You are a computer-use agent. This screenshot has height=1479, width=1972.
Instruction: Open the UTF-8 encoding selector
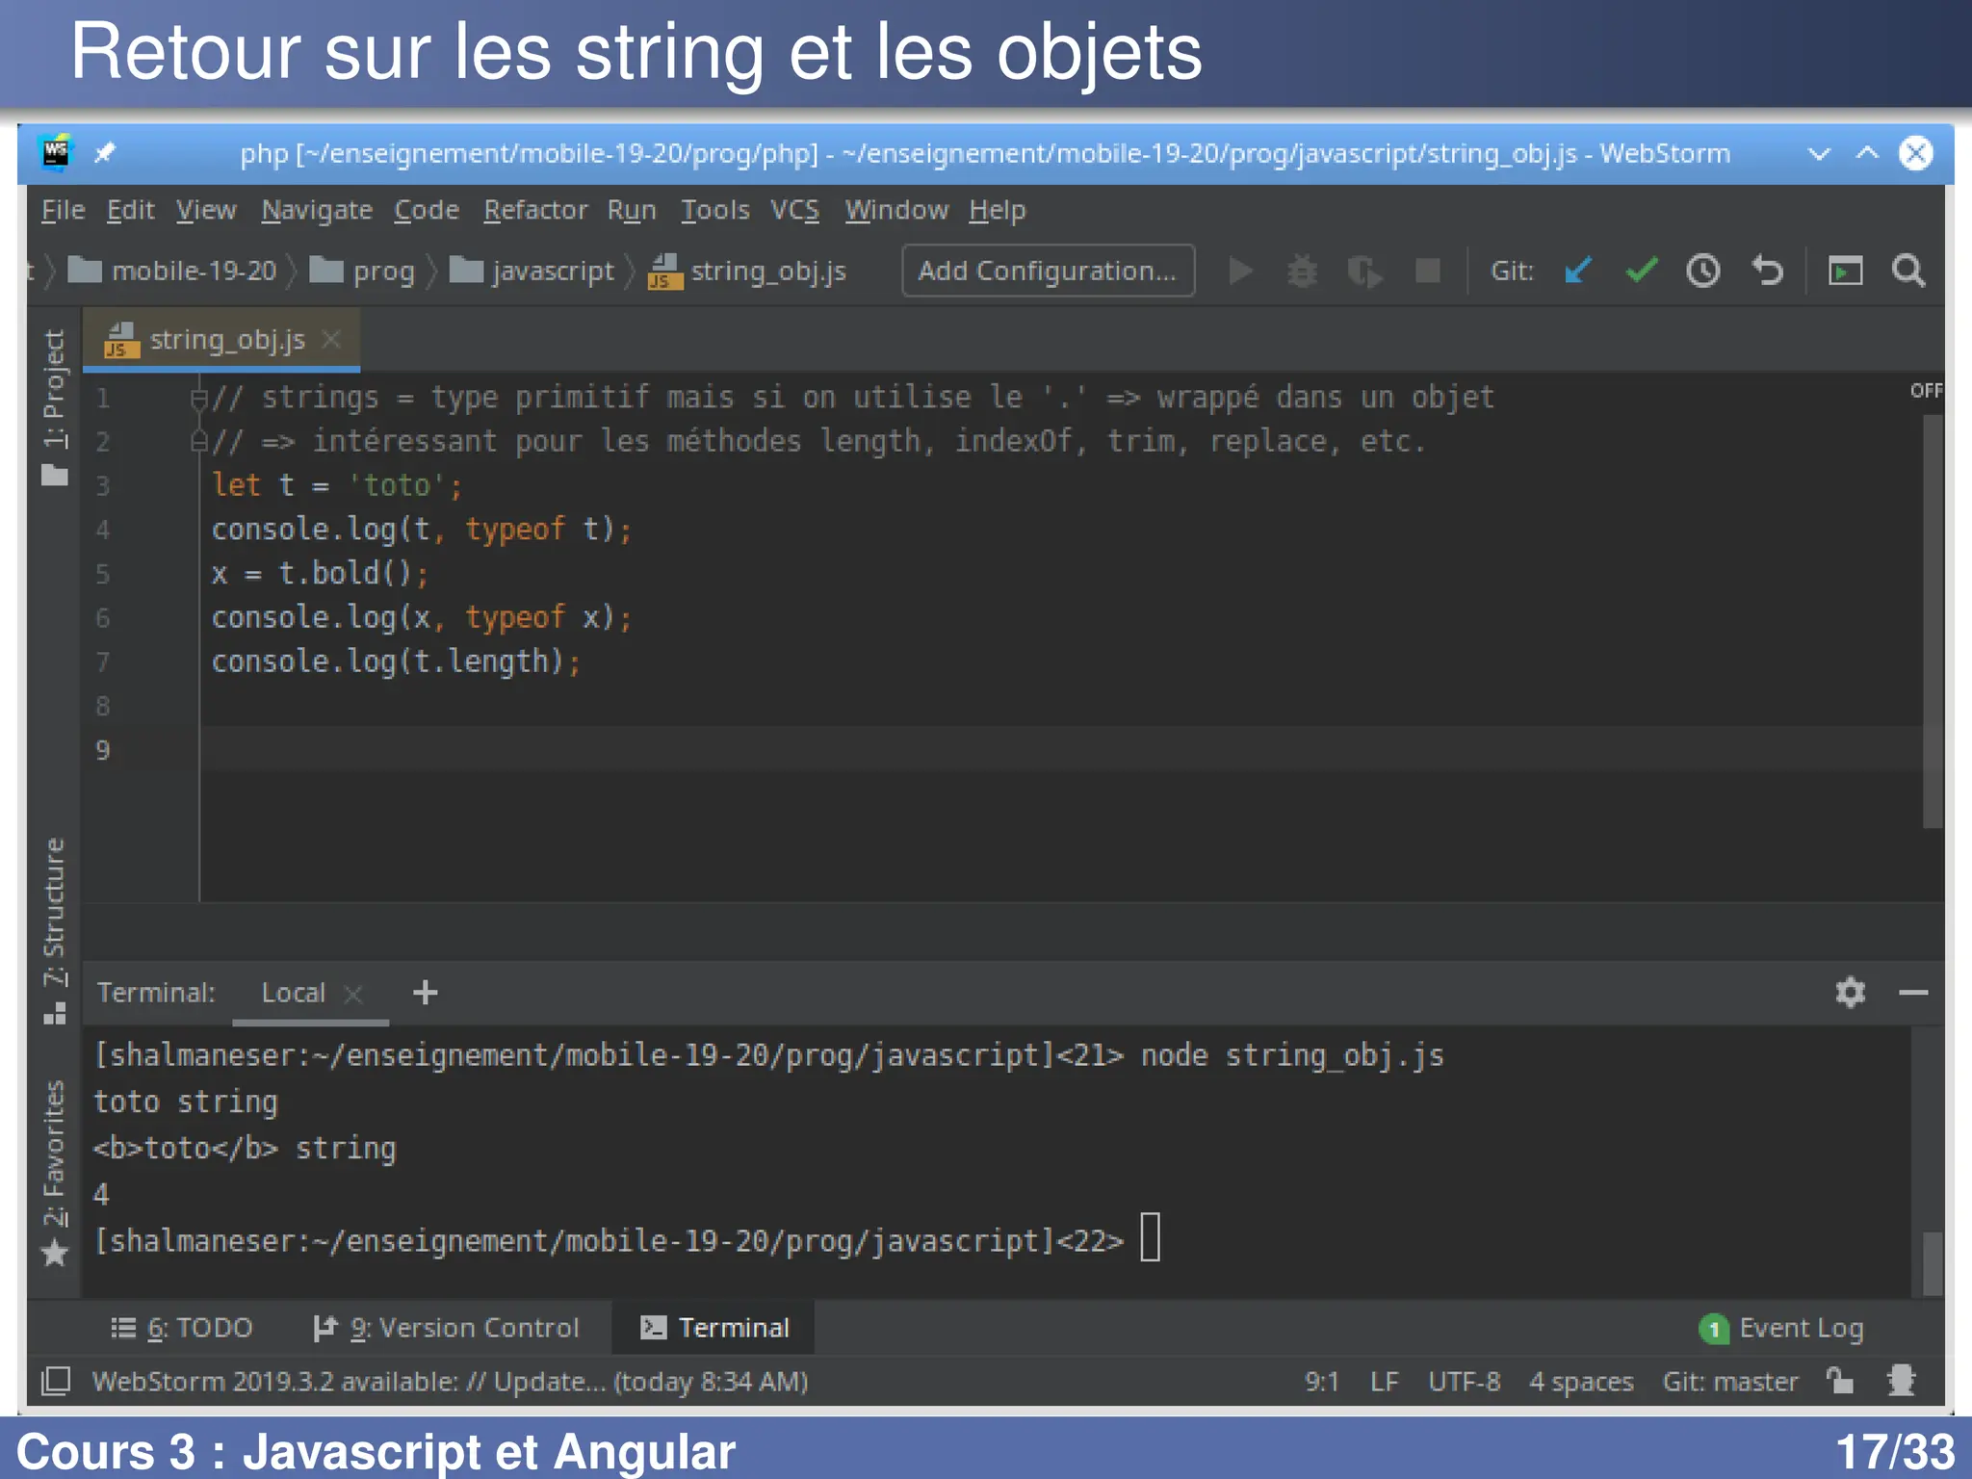[x=1464, y=1382]
